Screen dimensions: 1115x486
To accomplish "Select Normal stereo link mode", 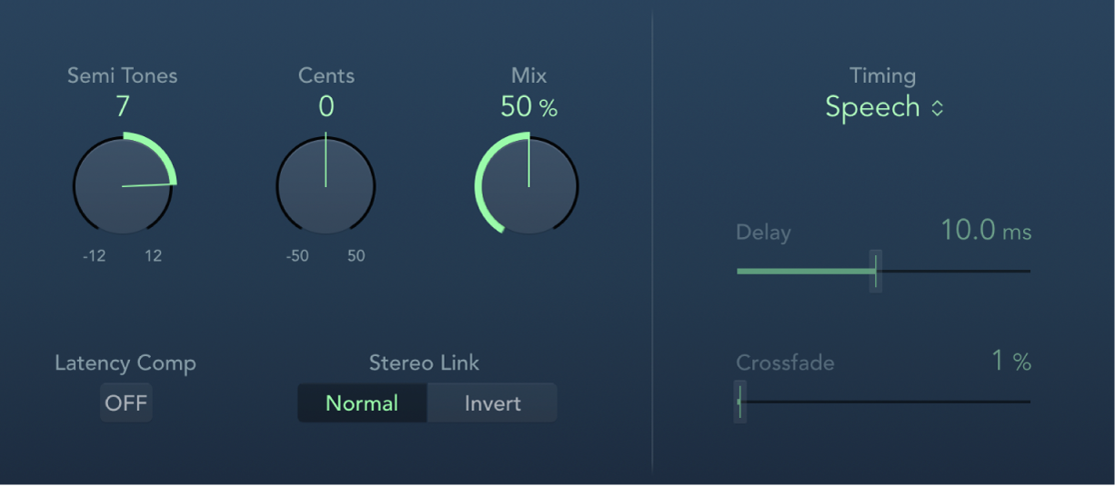I will 362,403.
